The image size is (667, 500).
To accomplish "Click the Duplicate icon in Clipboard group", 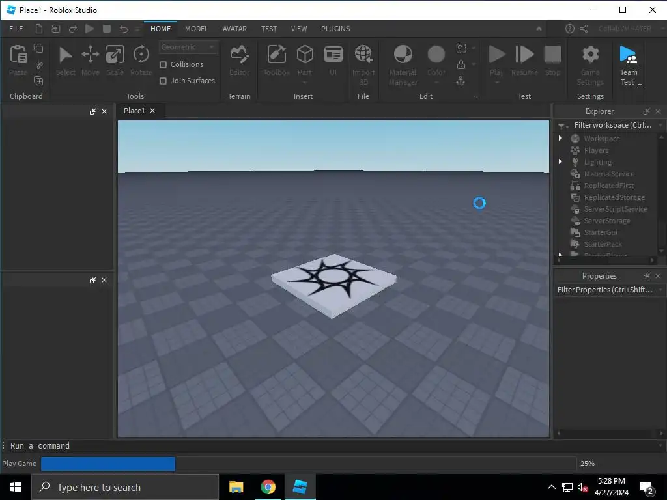I will click(38, 81).
